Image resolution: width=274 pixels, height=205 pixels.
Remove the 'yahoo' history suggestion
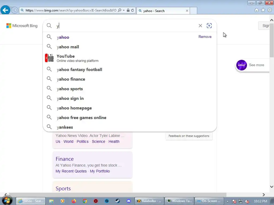pyautogui.click(x=205, y=37)
